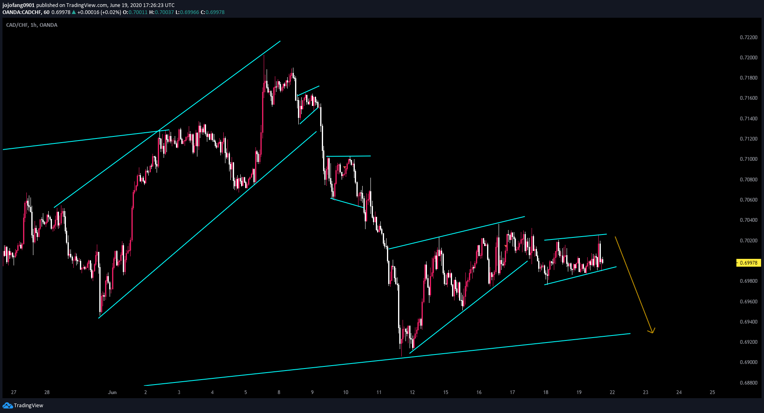Click the 0.69800 price axis label
Image resolution: width=764 pixels, height=413 pixels.
pos(749,281)
